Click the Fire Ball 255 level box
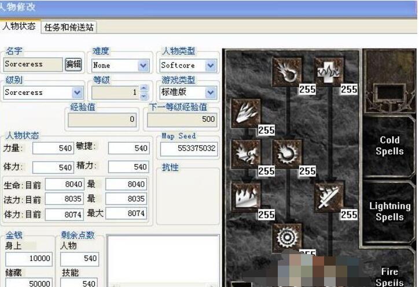The width and height of the screenshot is (419, 287). (x=307, y=171)
